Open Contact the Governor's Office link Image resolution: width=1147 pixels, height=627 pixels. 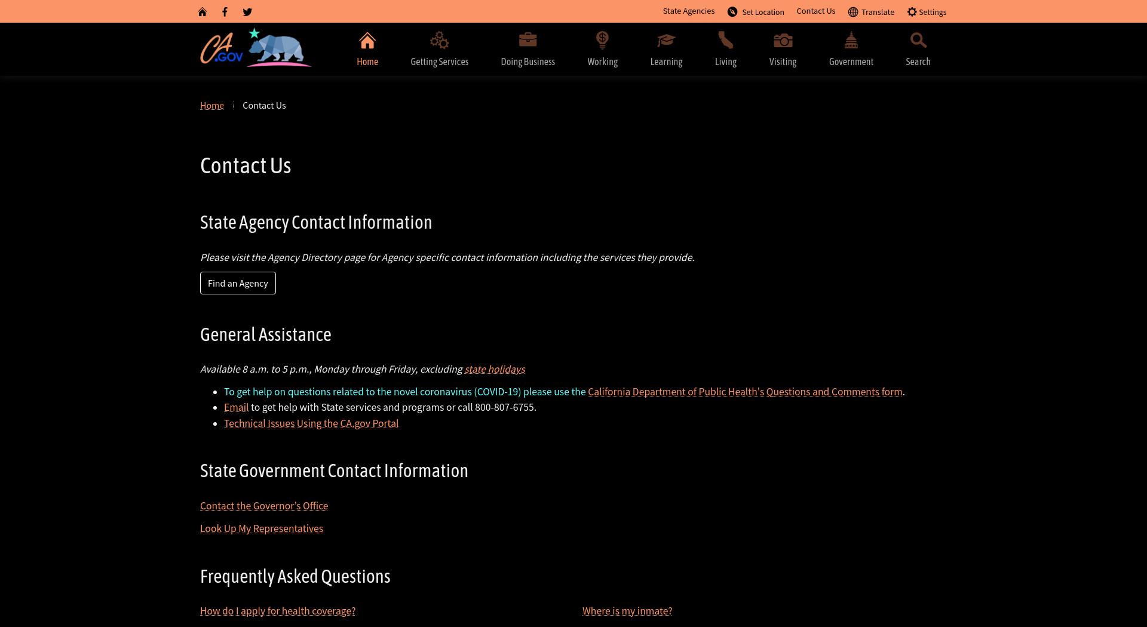(264, 506)
